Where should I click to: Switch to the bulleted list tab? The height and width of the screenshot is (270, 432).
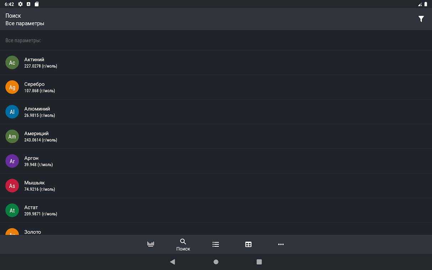(216, 244)
